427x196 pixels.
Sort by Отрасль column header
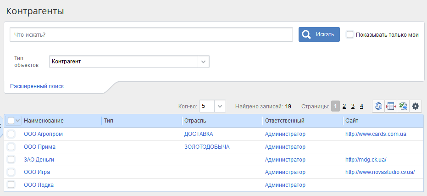click(195, 120)
